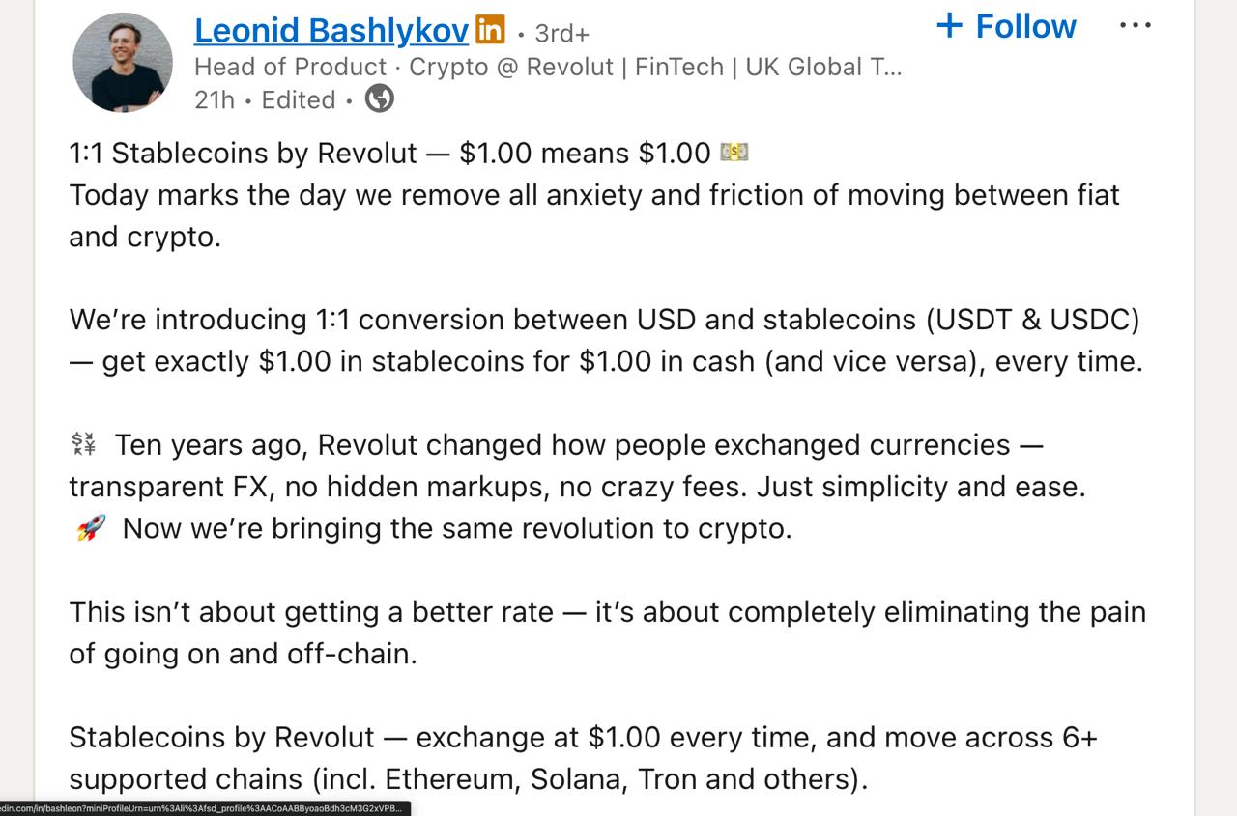Click the orange LinkedIn Premium badge
This screenshot has height=816, width=1237.
click(490, 31)
